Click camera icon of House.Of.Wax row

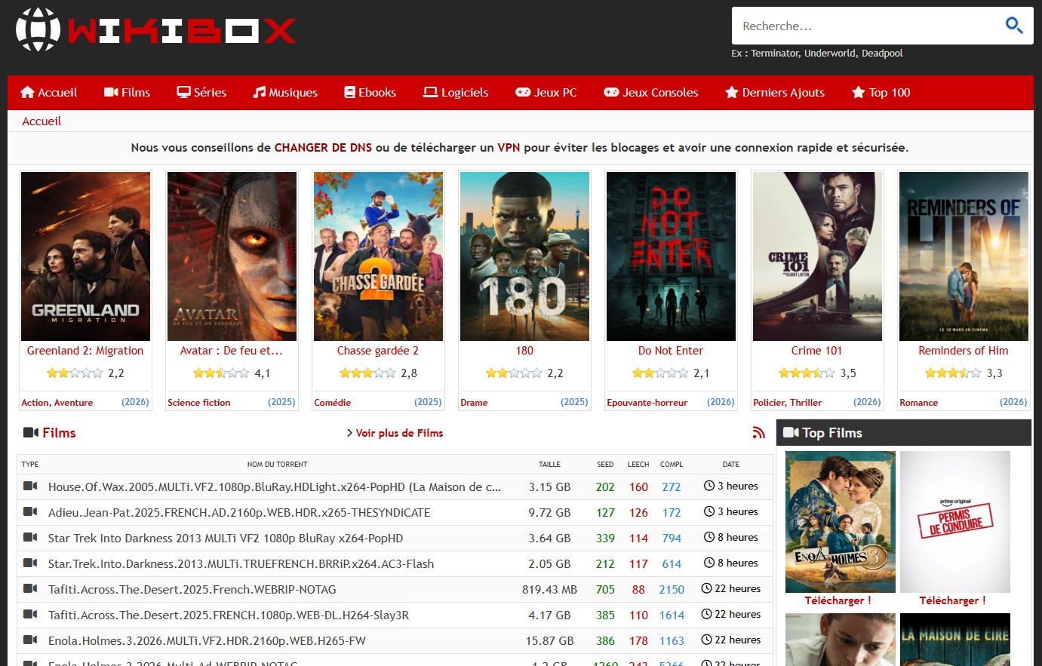click(x=30, y=486)
